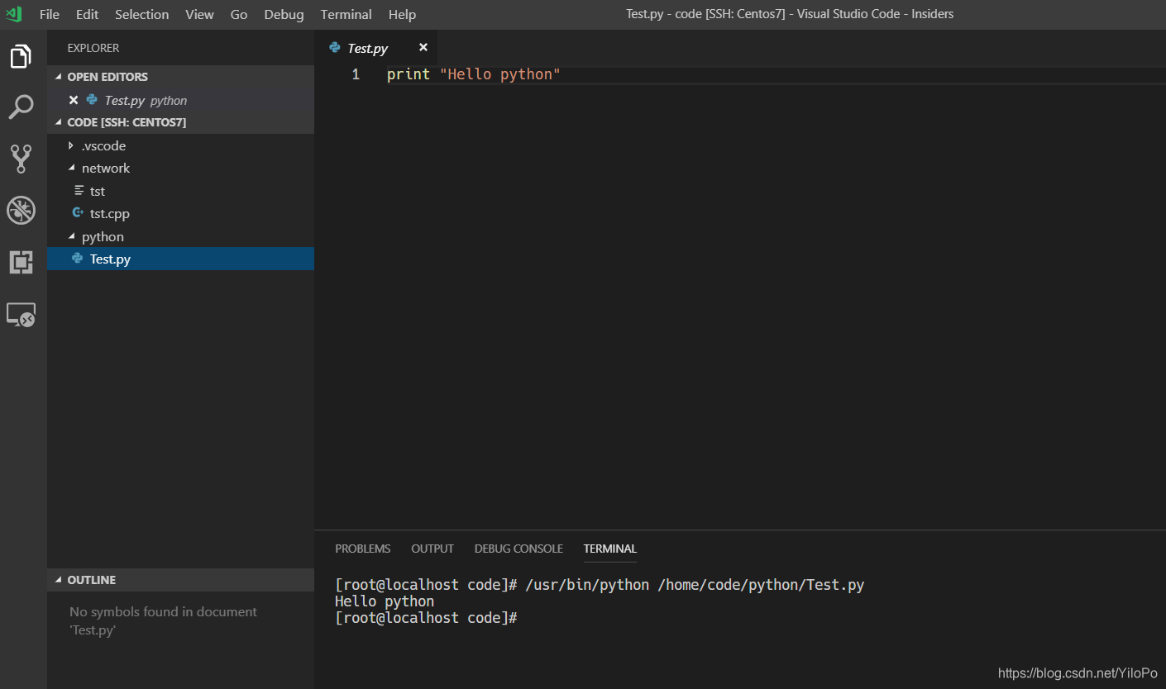This screenshot has width=1166, height=689.
Task: Open the Remote Explorer view
Action: pyautogui.click(x=22, y=315)
